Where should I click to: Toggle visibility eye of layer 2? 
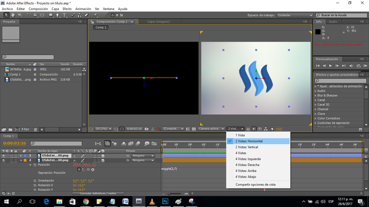(x=3, y=160)
